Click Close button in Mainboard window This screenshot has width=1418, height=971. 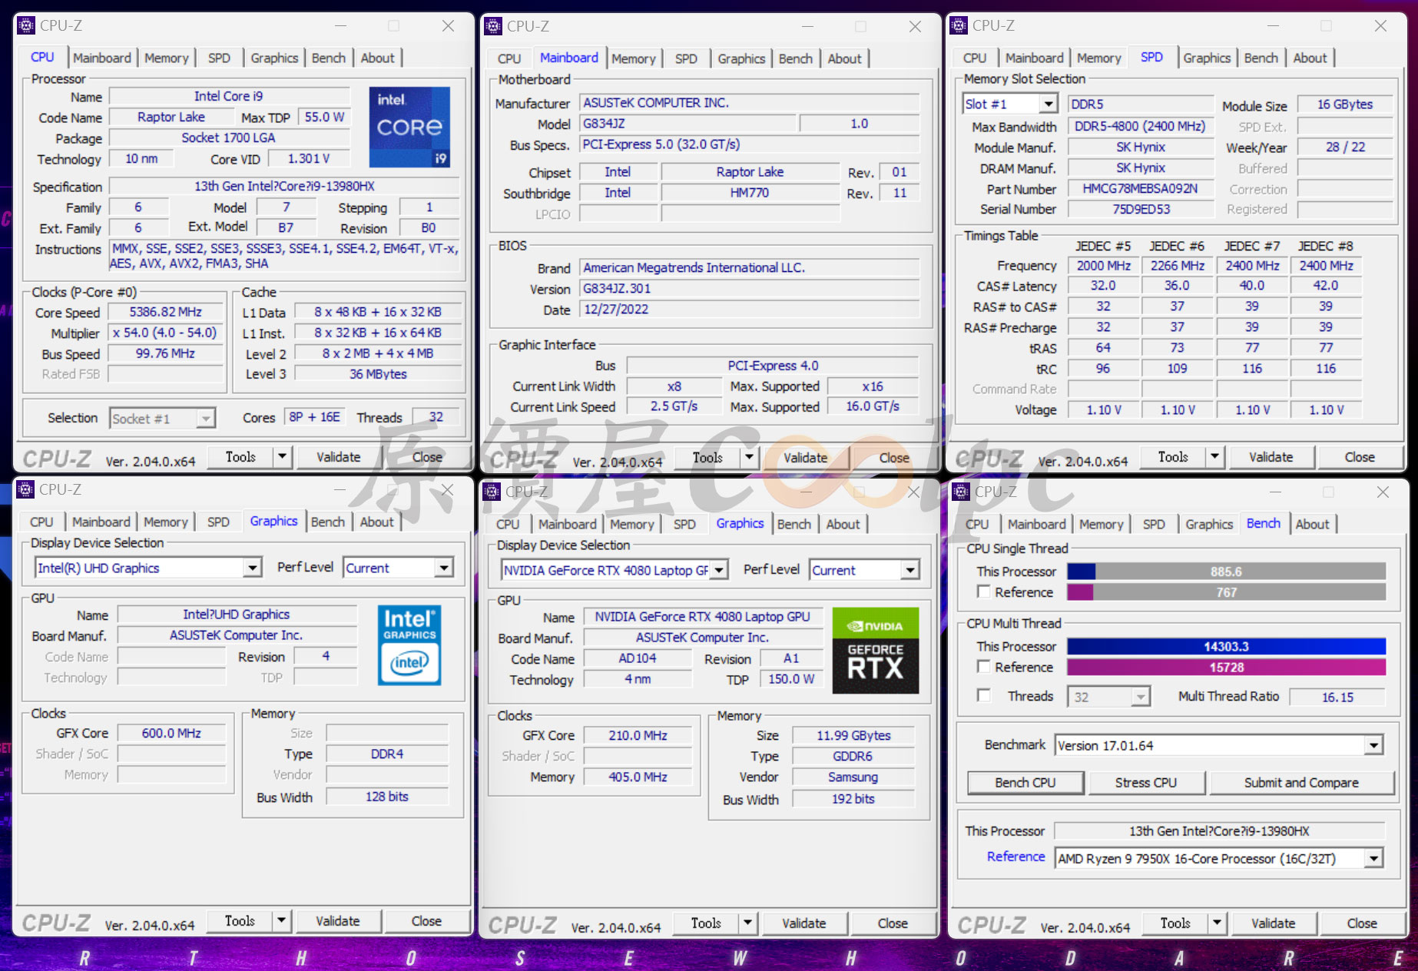point(894,457)
